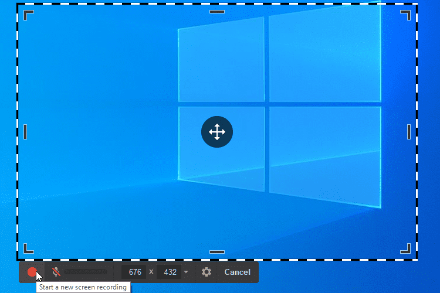
Task: Click the right edge resize handle
Action: pyautogui.click(x=409, y=132)
